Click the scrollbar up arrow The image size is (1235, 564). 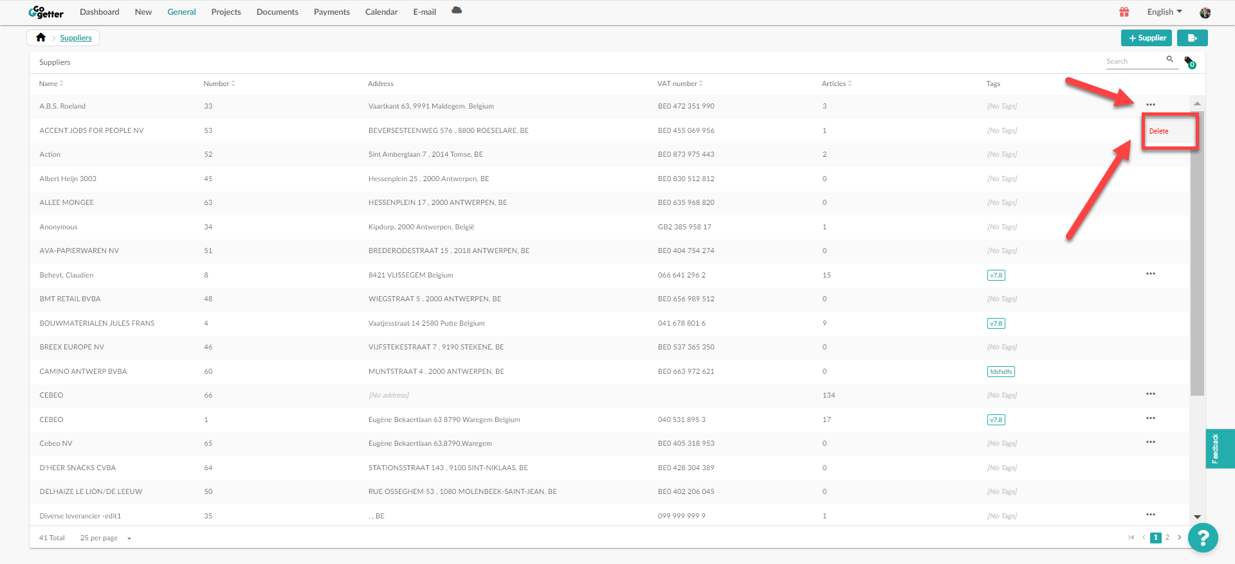click(x=1197, y=103)
